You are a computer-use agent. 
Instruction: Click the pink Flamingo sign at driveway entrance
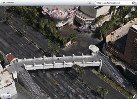pos(69,43)
